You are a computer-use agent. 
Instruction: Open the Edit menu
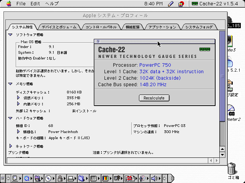pos(35,4)
